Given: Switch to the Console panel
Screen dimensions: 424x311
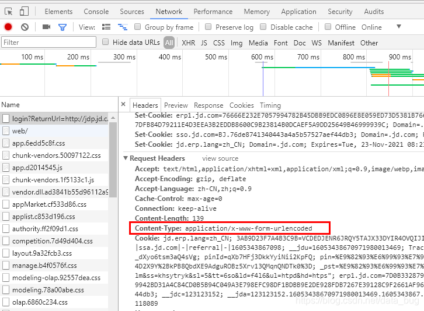Looking at the screenshot, I should point(96,12).
